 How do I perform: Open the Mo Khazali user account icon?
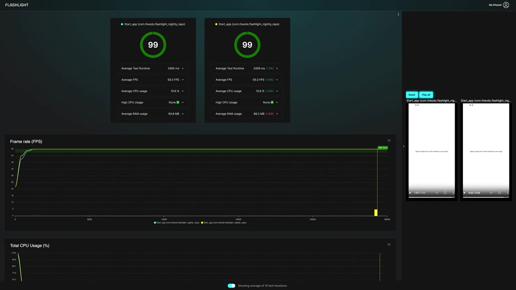tap(506, 5)
